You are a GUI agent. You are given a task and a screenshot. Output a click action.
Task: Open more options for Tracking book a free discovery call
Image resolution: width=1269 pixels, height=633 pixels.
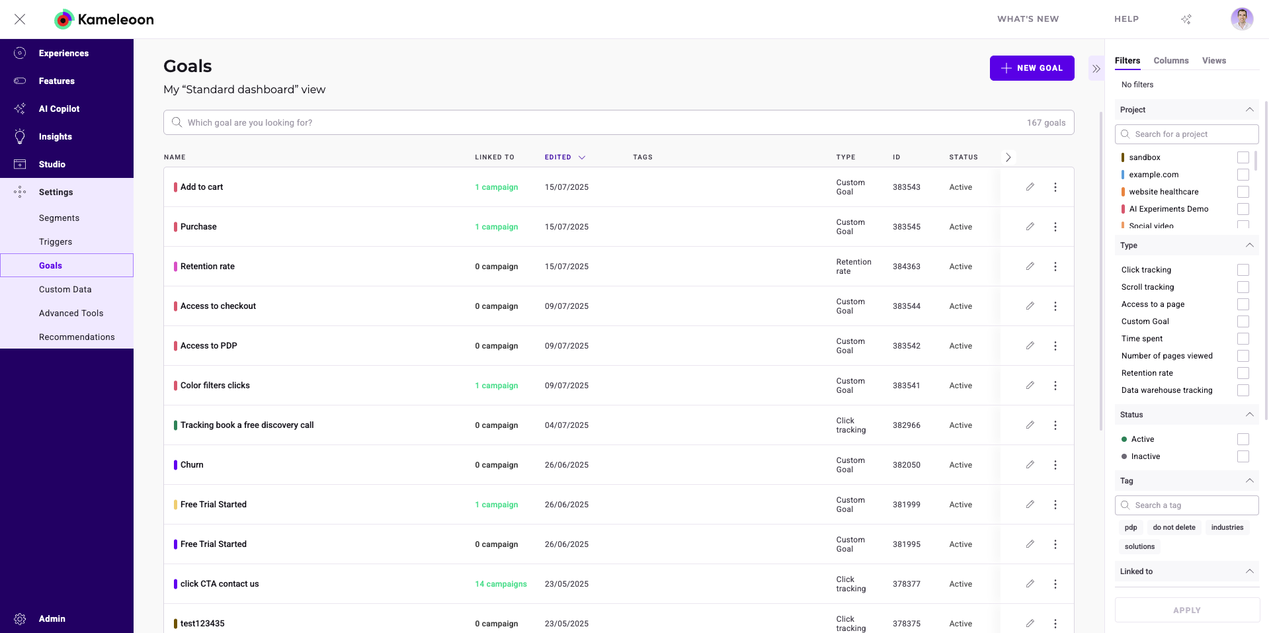1055,425
